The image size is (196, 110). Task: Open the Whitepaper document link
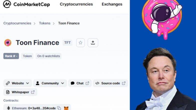pyautogui.click(x=20, y=92)
